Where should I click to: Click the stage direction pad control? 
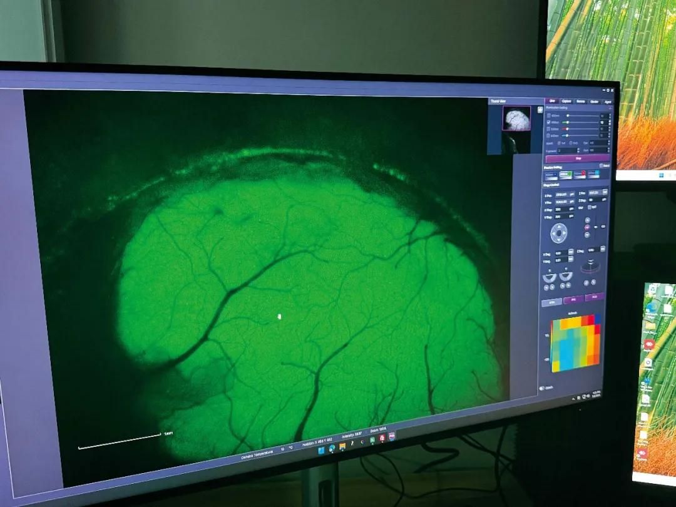pos(559,233)
